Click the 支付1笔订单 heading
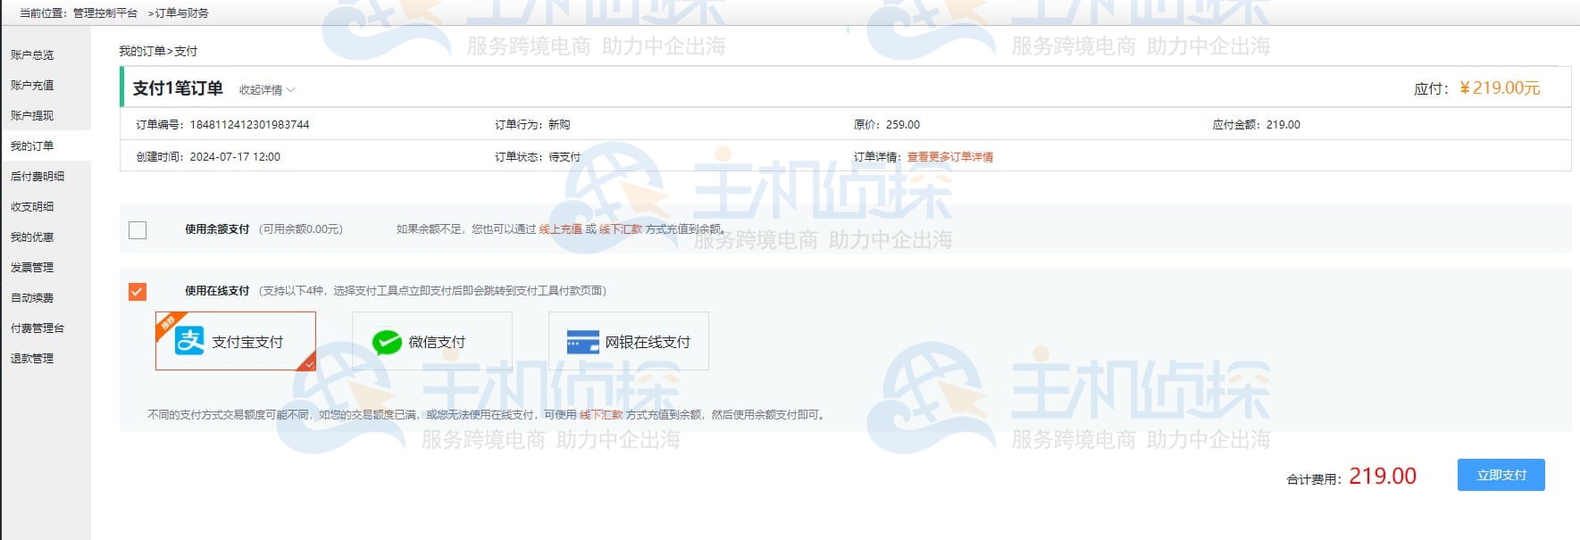Image resolution: width=1580 pixels, height=540 pixels. [178, 88]
